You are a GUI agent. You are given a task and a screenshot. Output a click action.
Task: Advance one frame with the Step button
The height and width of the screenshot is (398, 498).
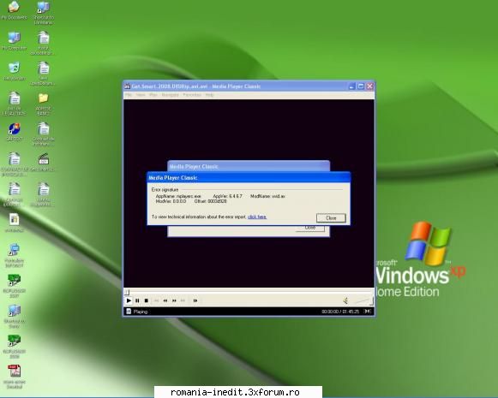[x=195, y=300]
